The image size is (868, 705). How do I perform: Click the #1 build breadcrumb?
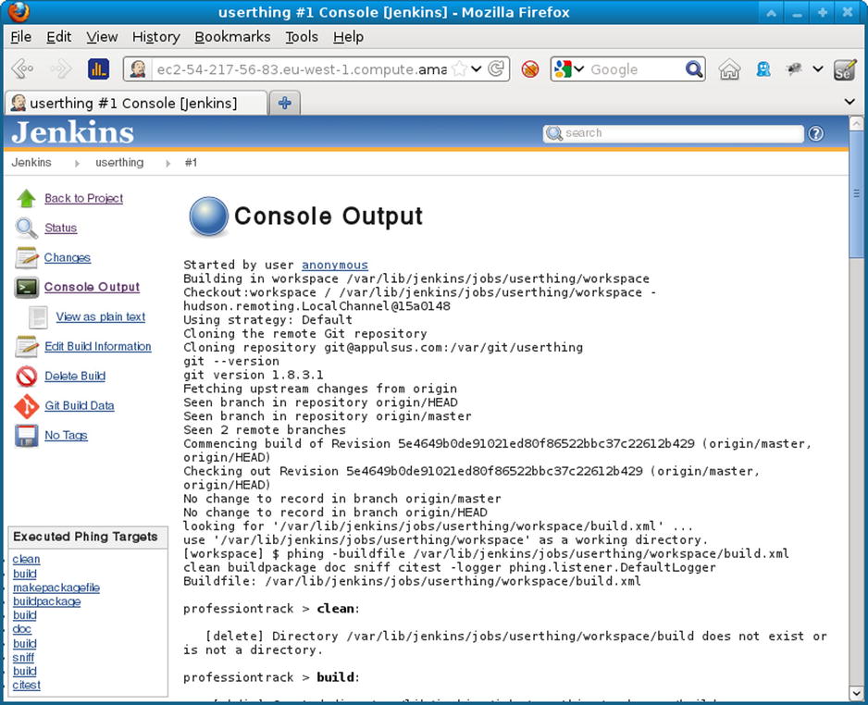pyautogui.click(x=191, y=163)
